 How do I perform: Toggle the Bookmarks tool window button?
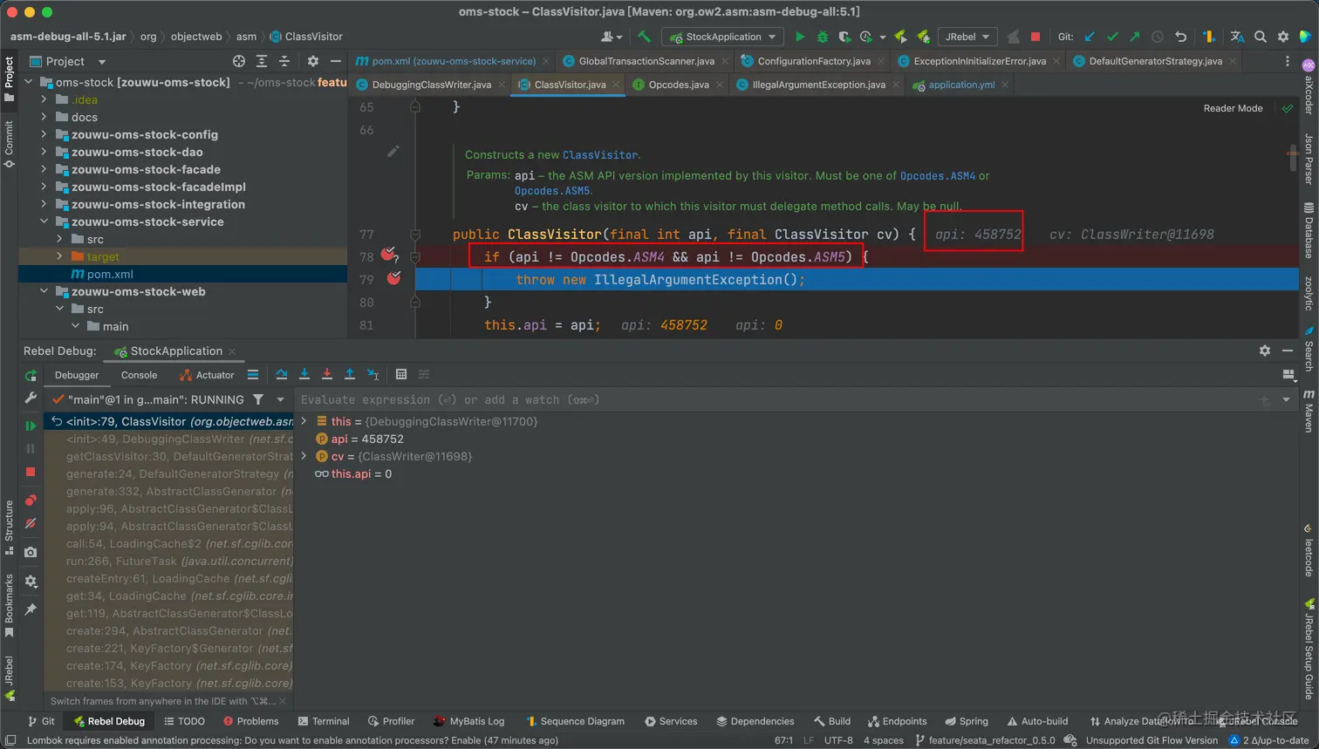[9, 606]
